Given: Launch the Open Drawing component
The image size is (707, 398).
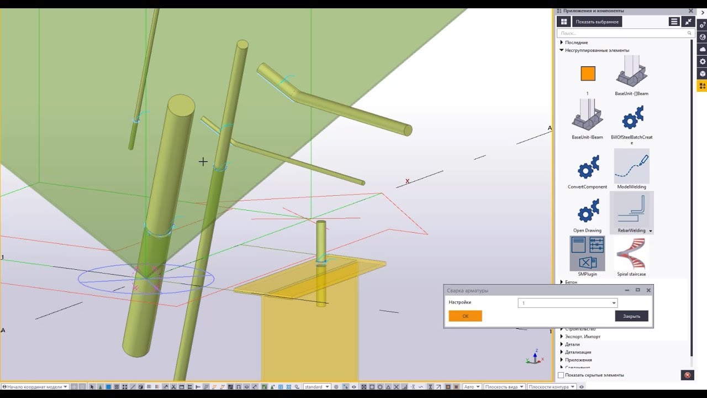Looking at the screenshot, I should pyautogui.click(x=587, y=211).
